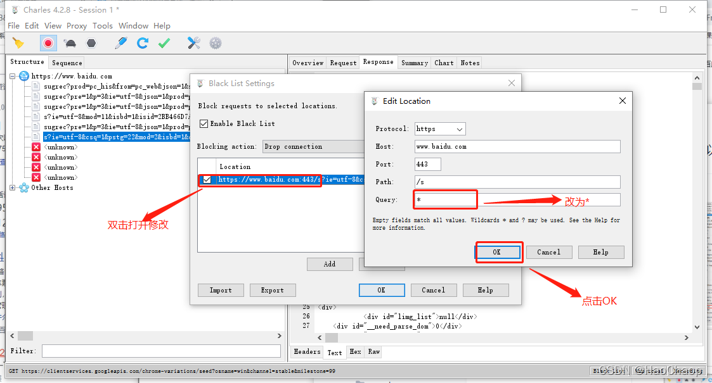Viewport: 712px width, 383px height.
Task: Click Import in Black List Settings
Action: coord(221,290)
